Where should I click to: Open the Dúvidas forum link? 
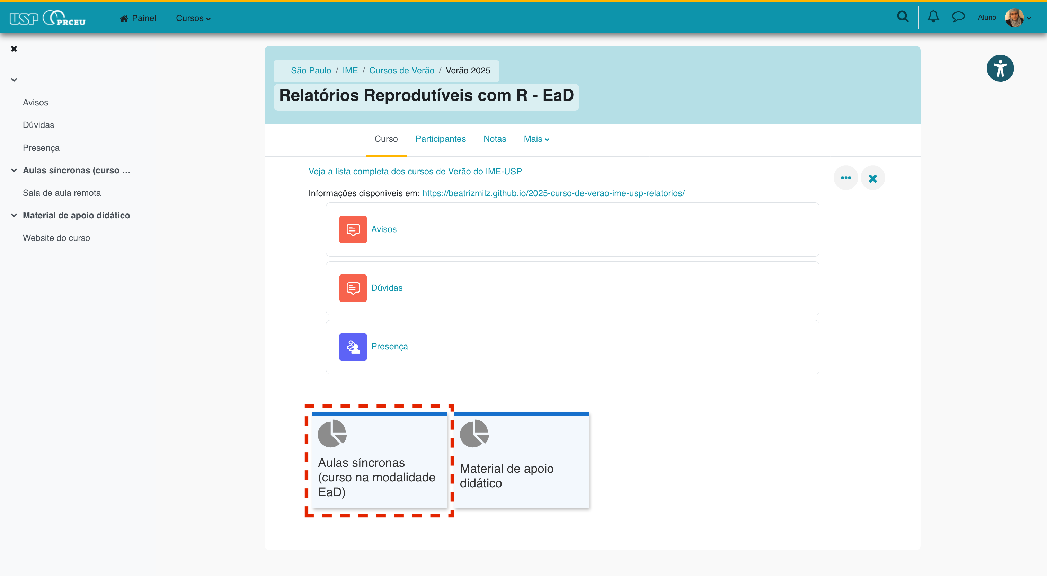[387, 288]
